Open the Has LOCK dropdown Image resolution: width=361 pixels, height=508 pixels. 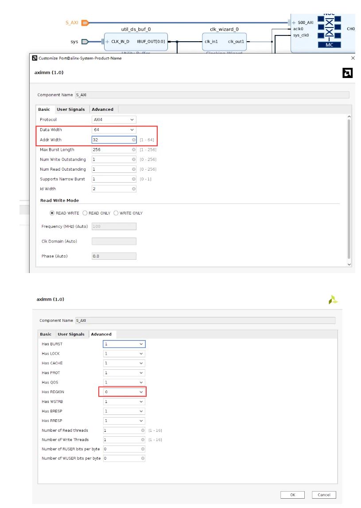(124, 353)
